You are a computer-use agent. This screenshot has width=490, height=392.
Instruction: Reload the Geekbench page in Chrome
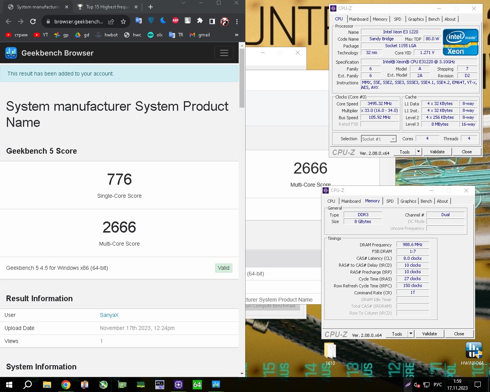point(33,21)
